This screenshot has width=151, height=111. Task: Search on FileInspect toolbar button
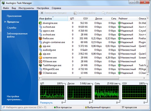pos(115,13)
